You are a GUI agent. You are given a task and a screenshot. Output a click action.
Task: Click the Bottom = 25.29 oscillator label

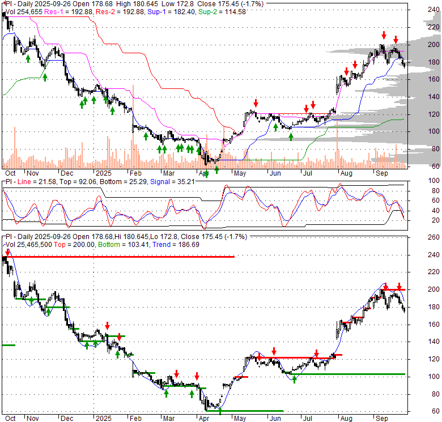(x=124, y=182)
